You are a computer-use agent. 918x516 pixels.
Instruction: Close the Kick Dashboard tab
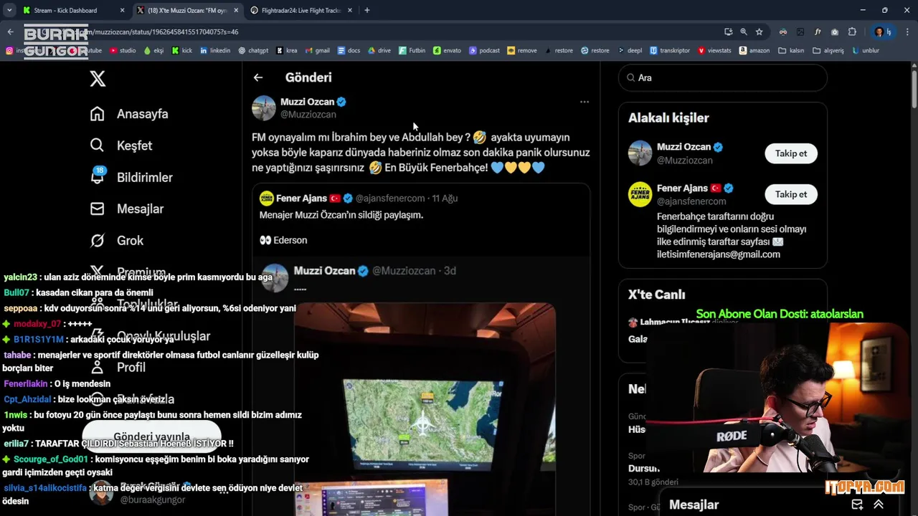coord(122,10)
